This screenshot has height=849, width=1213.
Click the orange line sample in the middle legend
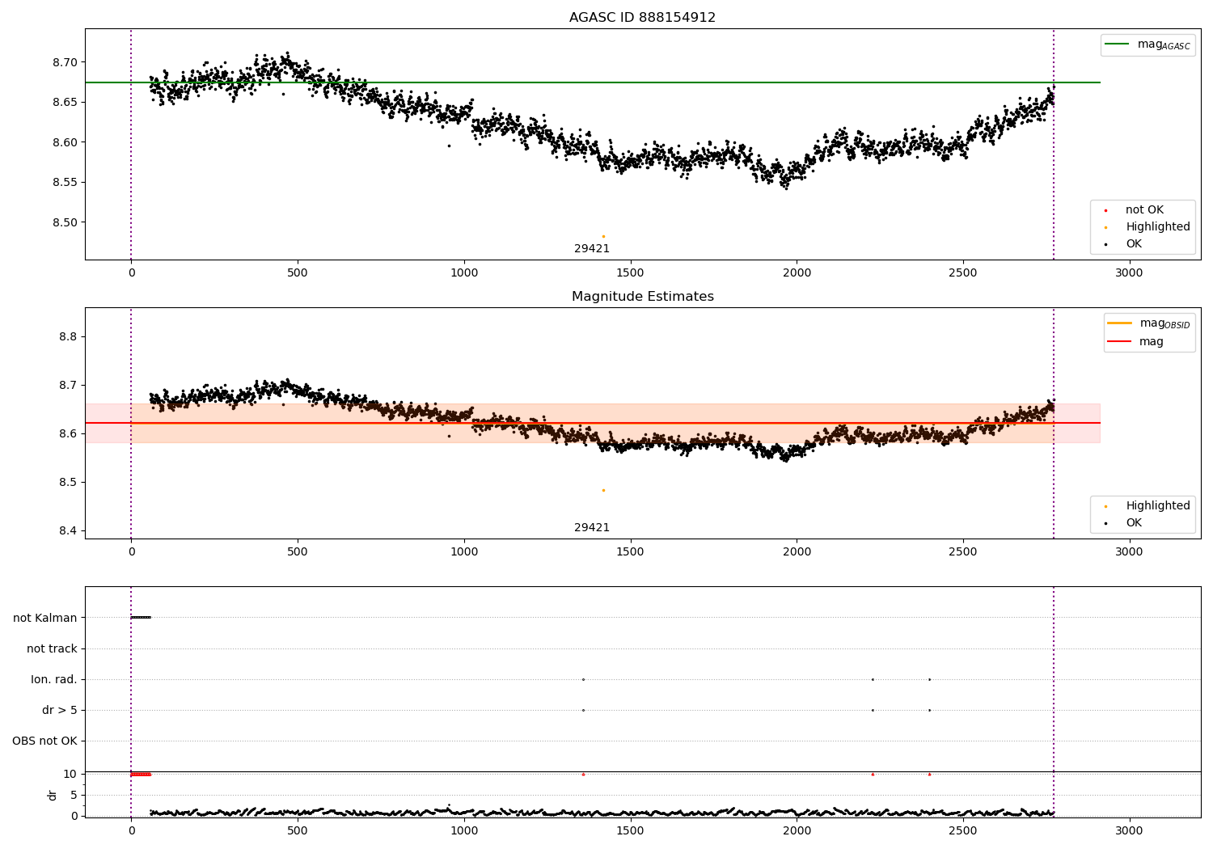pos(1119,323)
